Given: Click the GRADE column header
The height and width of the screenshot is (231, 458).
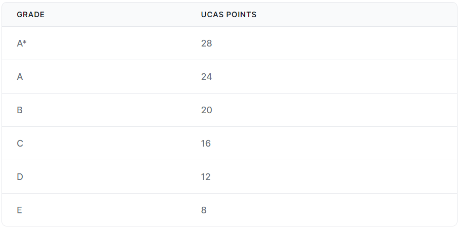Looking at the screenshot, I should point(31,15).
